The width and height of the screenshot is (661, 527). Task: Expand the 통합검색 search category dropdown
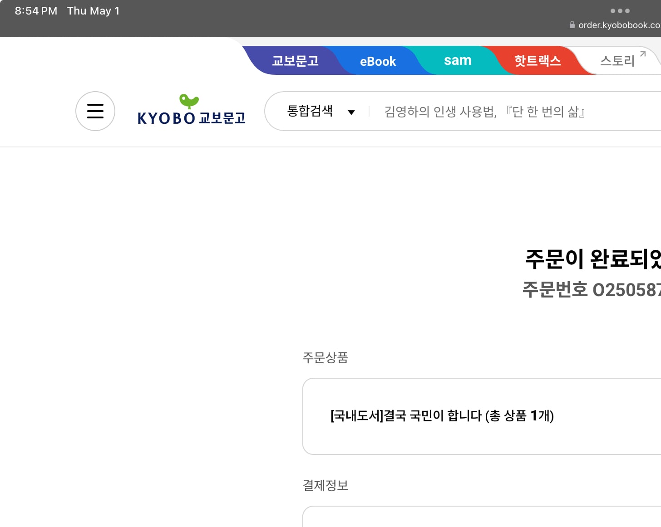321,111
